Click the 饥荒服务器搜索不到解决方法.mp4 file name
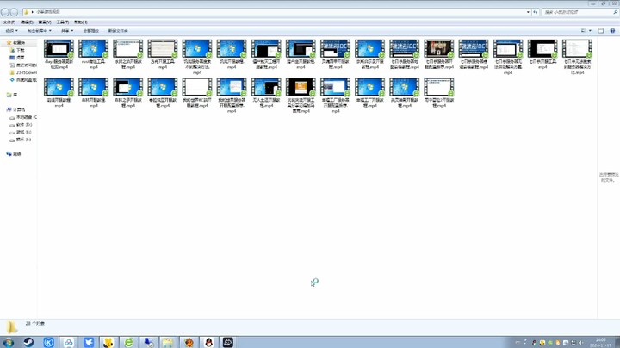 click(x=197, y=67)
